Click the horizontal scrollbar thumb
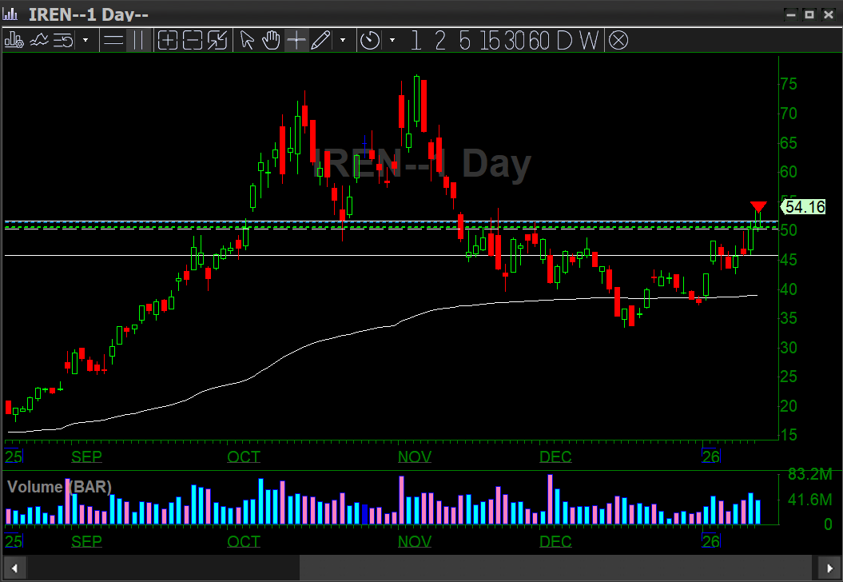The width and height of the screenshot is (843, 582). [555, 568]
